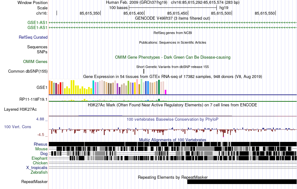Click the Window Position label
The image size is (297, 189).
(33, 2)
